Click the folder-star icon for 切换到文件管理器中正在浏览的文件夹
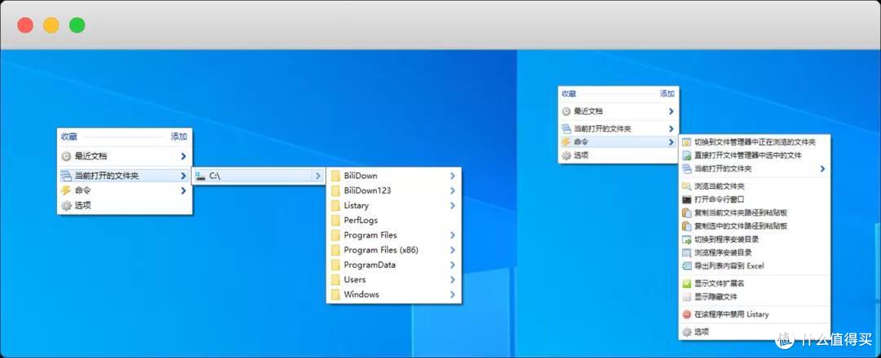The width and height of the screenshot is (881, 358). point(687,142)
